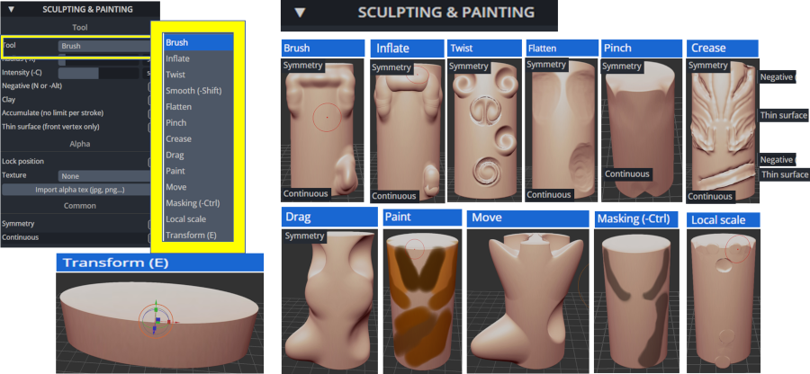Click Continuous tag on Pinch preview
The image size is (810, 374).
click(x=627, y=174)
